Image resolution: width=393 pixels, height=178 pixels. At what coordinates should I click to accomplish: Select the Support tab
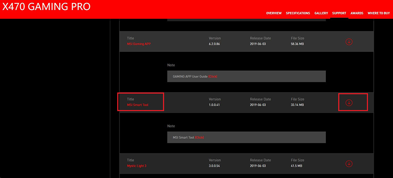tap(339, 13)
